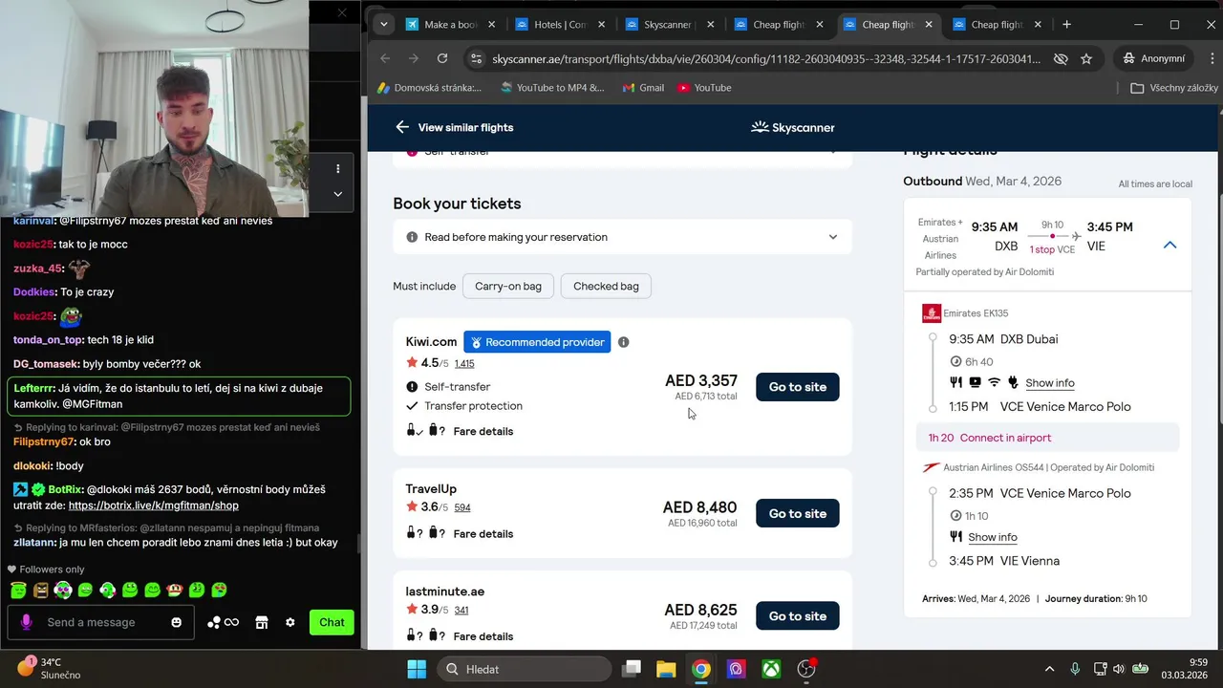Open the botrix.live shop link in chat

coord(154,505)
